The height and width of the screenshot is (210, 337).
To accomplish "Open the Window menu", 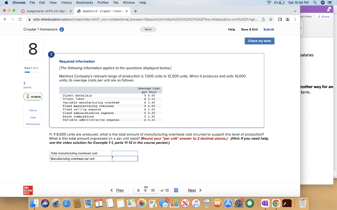I will pos(129,3).
